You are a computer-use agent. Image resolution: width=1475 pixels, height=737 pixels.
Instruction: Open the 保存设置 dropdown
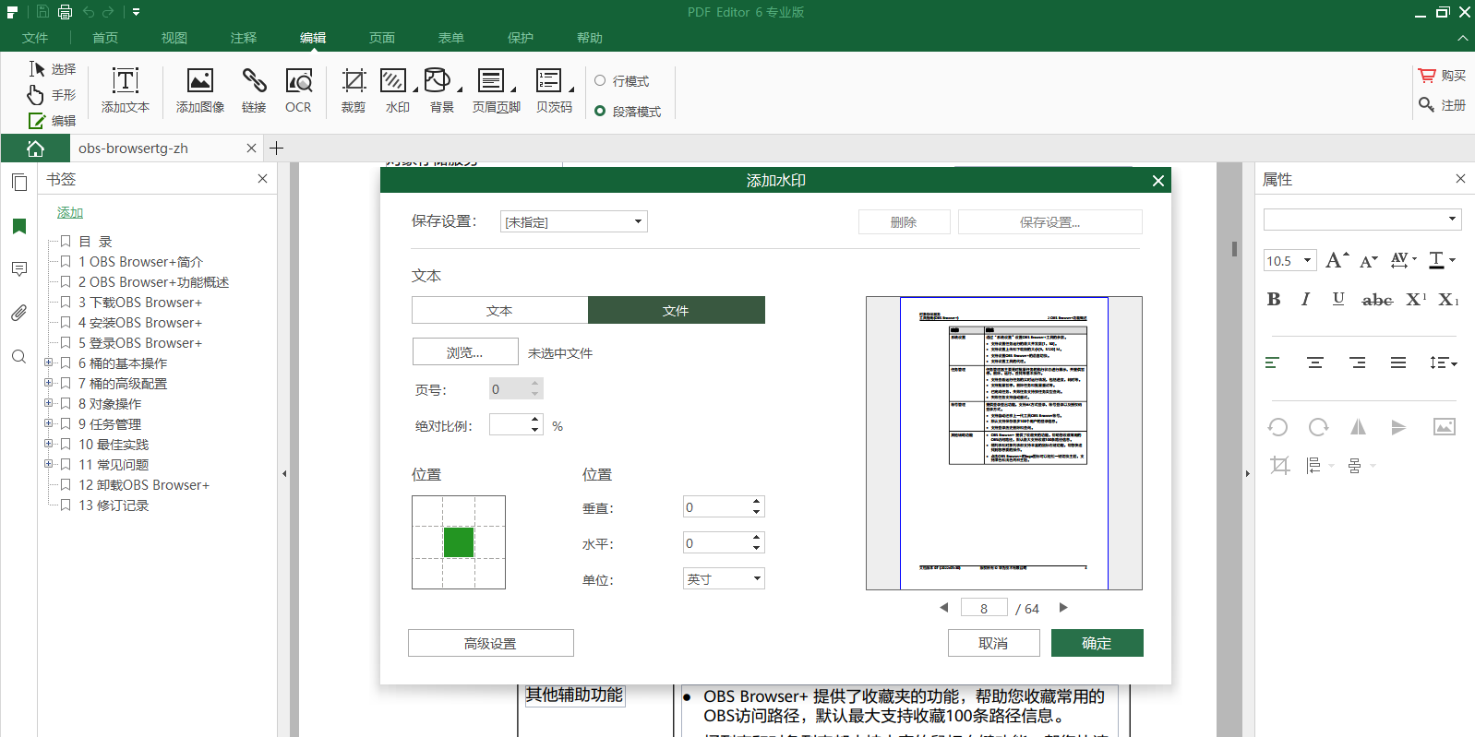click(574, 221)
